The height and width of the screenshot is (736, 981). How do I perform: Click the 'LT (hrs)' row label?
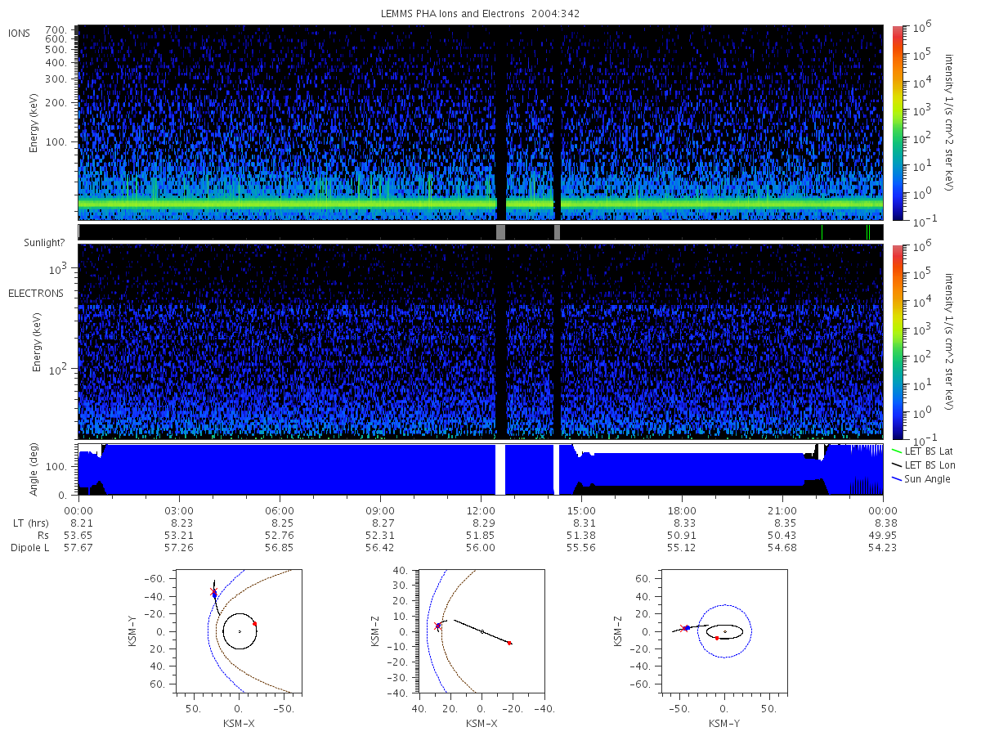30,523
